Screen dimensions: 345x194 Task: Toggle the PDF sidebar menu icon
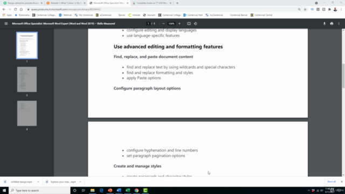point(6,24)
